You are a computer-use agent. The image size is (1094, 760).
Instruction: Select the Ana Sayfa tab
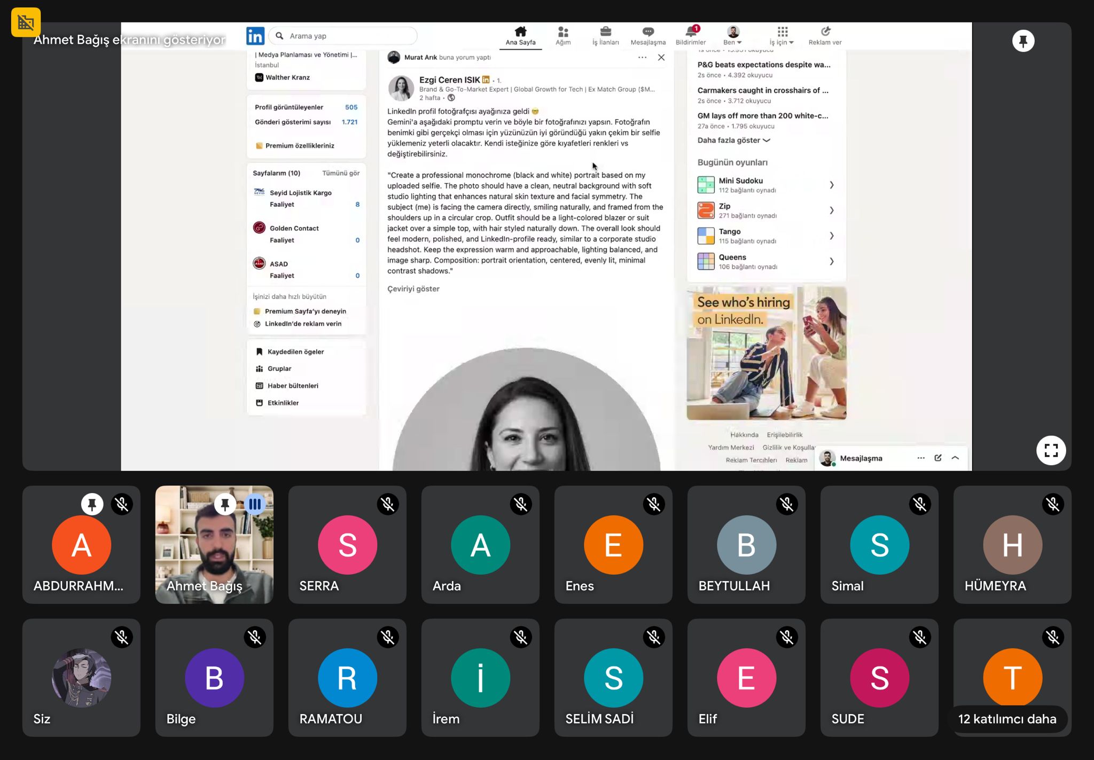tap(520, 36)
